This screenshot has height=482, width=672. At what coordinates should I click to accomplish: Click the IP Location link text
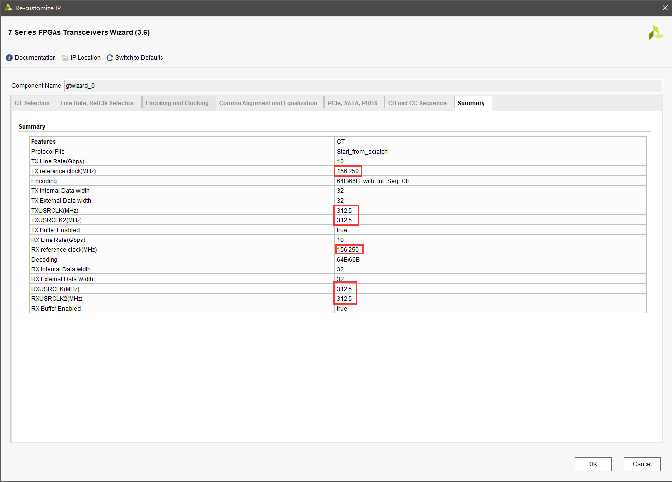(85, 58)
